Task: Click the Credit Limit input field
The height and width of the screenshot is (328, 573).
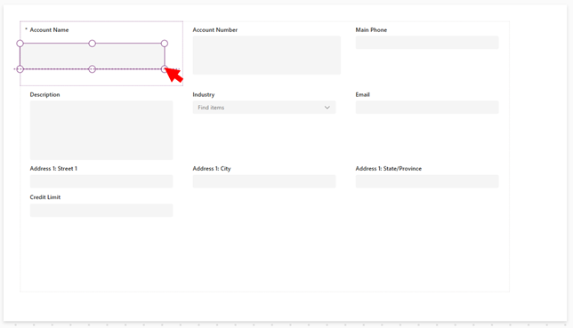Action: click(101, 210)
